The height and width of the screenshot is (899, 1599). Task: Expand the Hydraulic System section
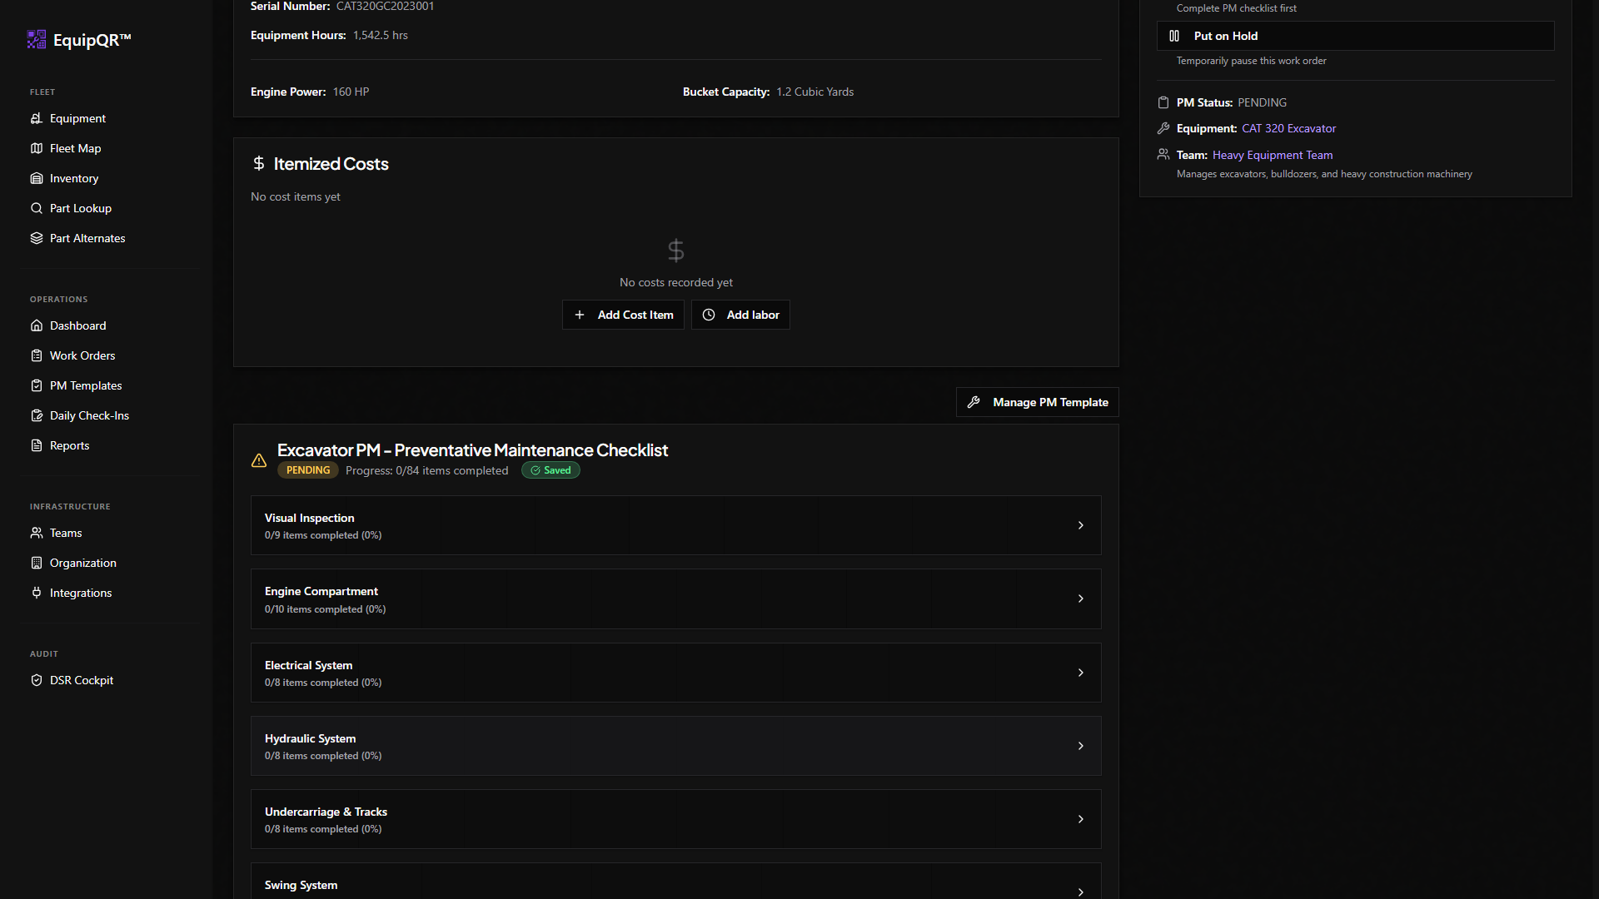tap(675, 746)
